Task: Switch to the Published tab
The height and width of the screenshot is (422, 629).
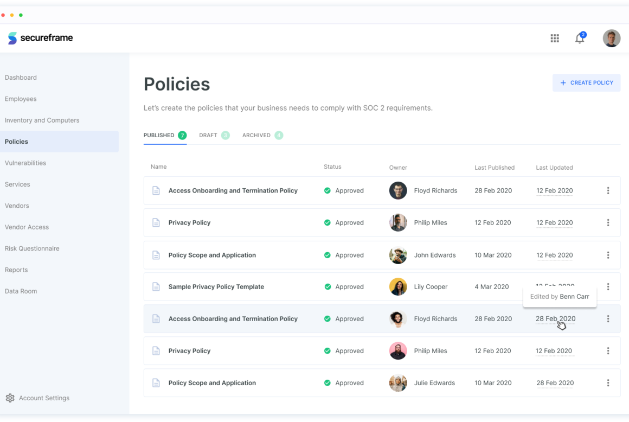Action: tap(165, 135)
